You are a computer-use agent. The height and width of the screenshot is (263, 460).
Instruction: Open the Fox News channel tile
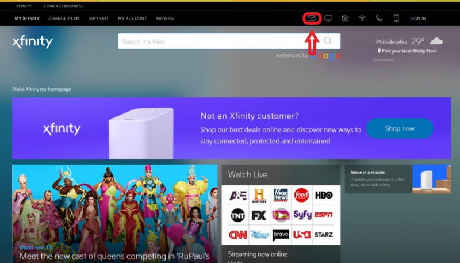pos(281,196)
